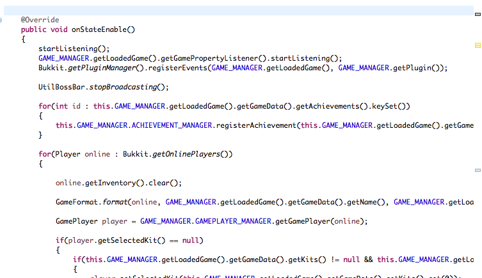Click getOnlinePlayers call

click(x=186, y=154)
